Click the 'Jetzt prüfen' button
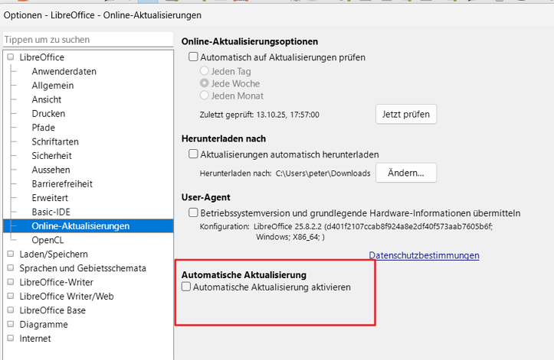 click(x=406, y=114)
